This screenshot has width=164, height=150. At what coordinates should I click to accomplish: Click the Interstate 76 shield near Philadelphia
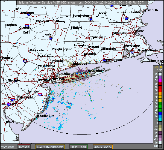(13, 100)
